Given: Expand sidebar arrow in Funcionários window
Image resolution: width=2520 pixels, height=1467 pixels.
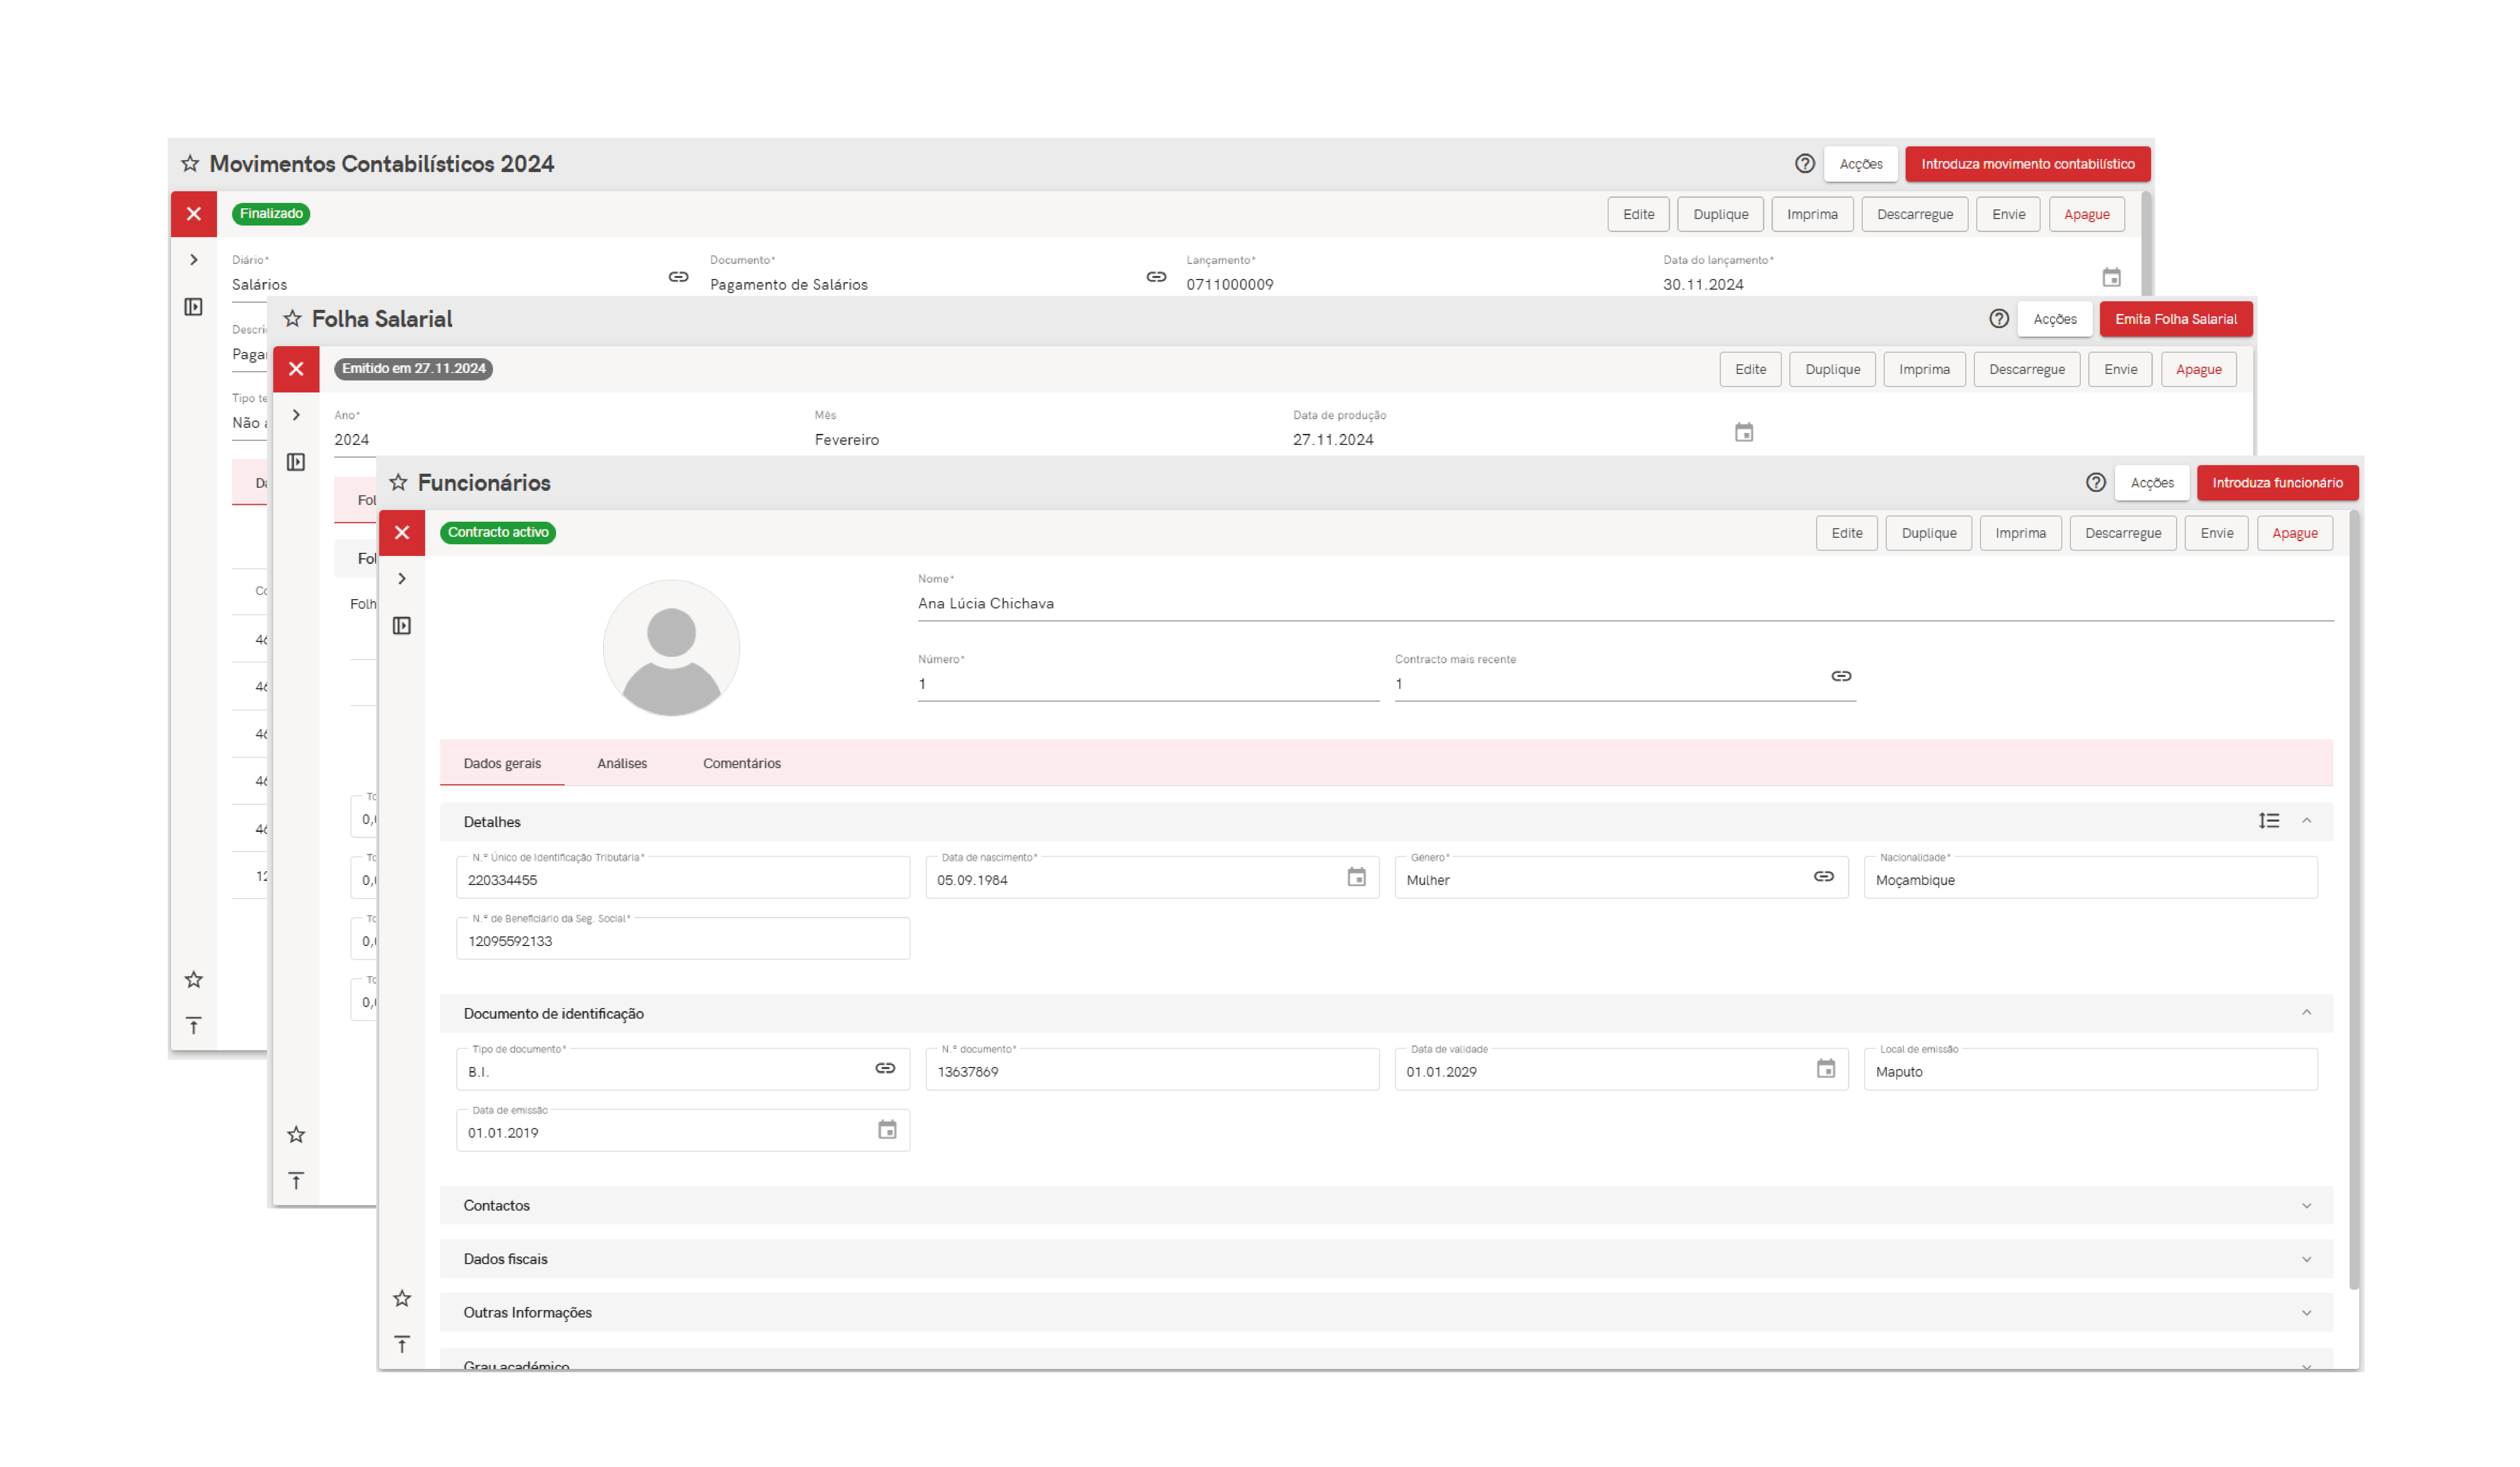Looking at the screenshot, I should pos(402,579).
